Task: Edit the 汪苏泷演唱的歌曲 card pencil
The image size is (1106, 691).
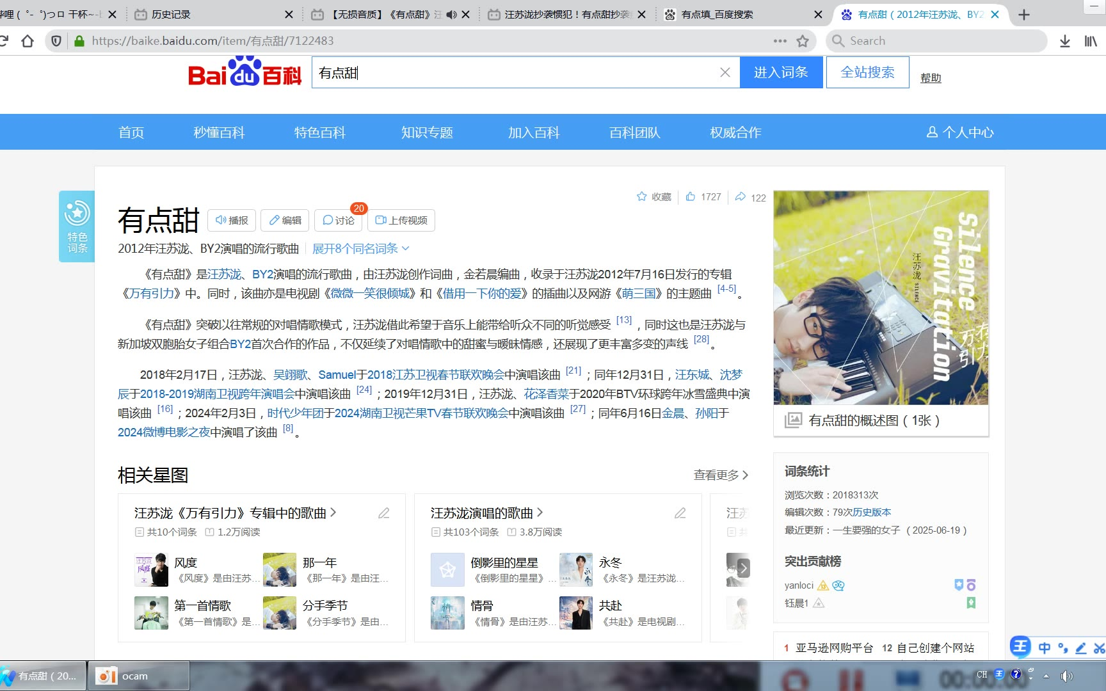Action: tap(680, 513)
